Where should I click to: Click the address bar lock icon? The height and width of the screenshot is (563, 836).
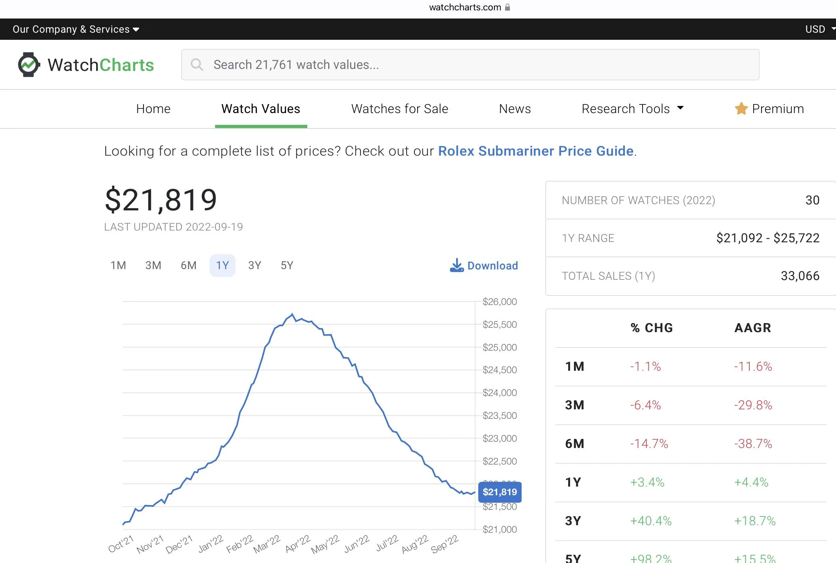tap(507, 7)
